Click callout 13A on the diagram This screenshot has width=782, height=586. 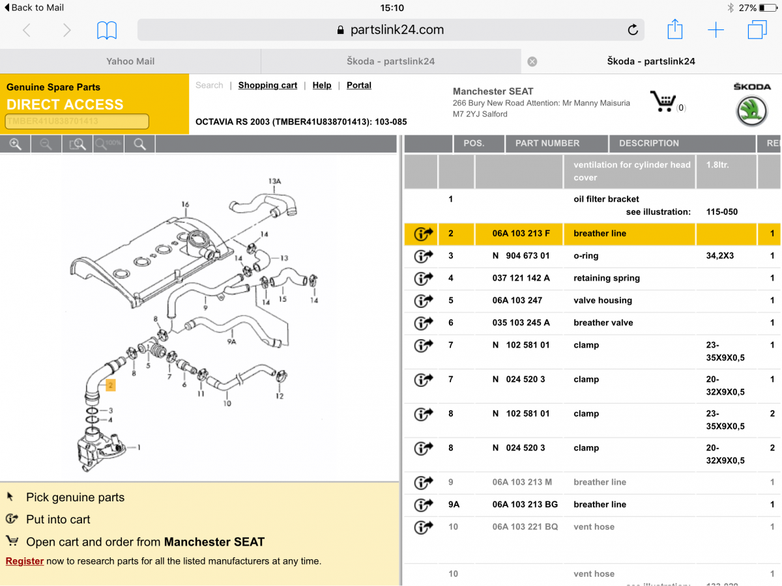click(x=274, y=181)
